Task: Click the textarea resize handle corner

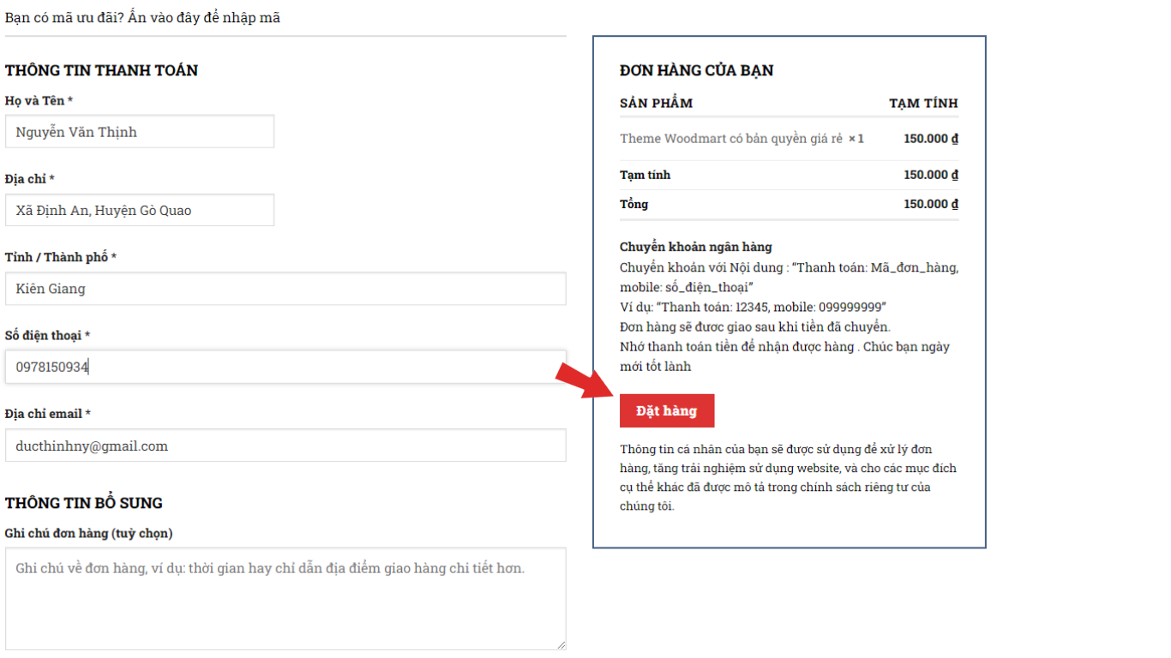Action: [561, 644]
